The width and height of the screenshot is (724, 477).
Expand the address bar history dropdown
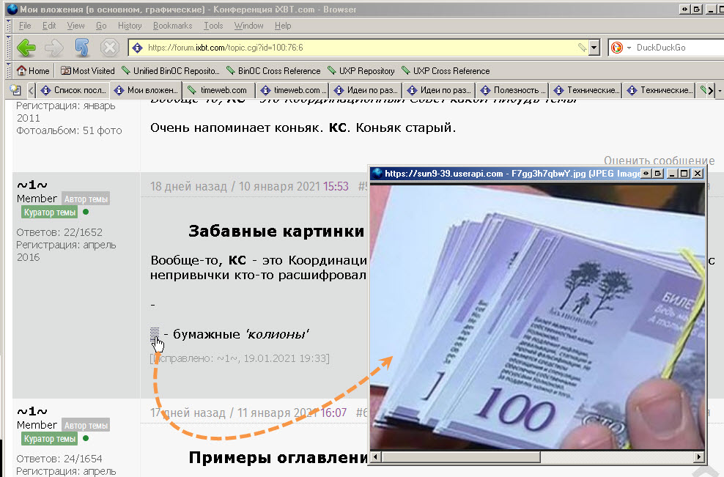click(594, 48)
